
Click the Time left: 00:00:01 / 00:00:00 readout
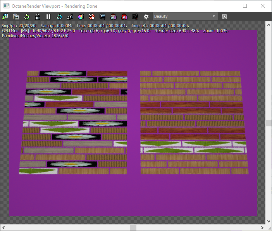pos(160,26)
